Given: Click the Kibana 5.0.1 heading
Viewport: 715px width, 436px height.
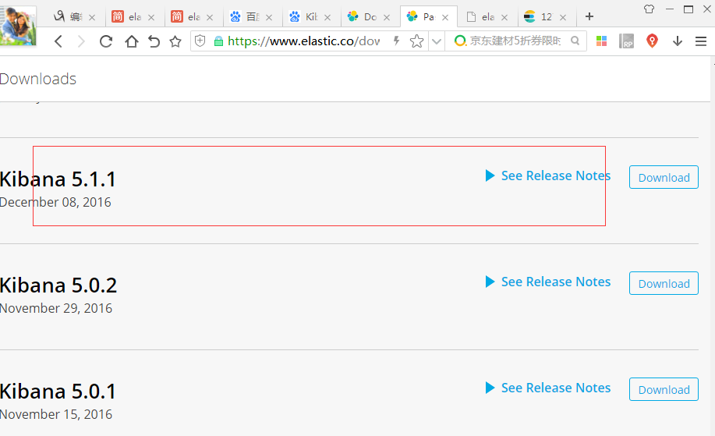Looking at the screenshot, I should (x=58, y=392).
